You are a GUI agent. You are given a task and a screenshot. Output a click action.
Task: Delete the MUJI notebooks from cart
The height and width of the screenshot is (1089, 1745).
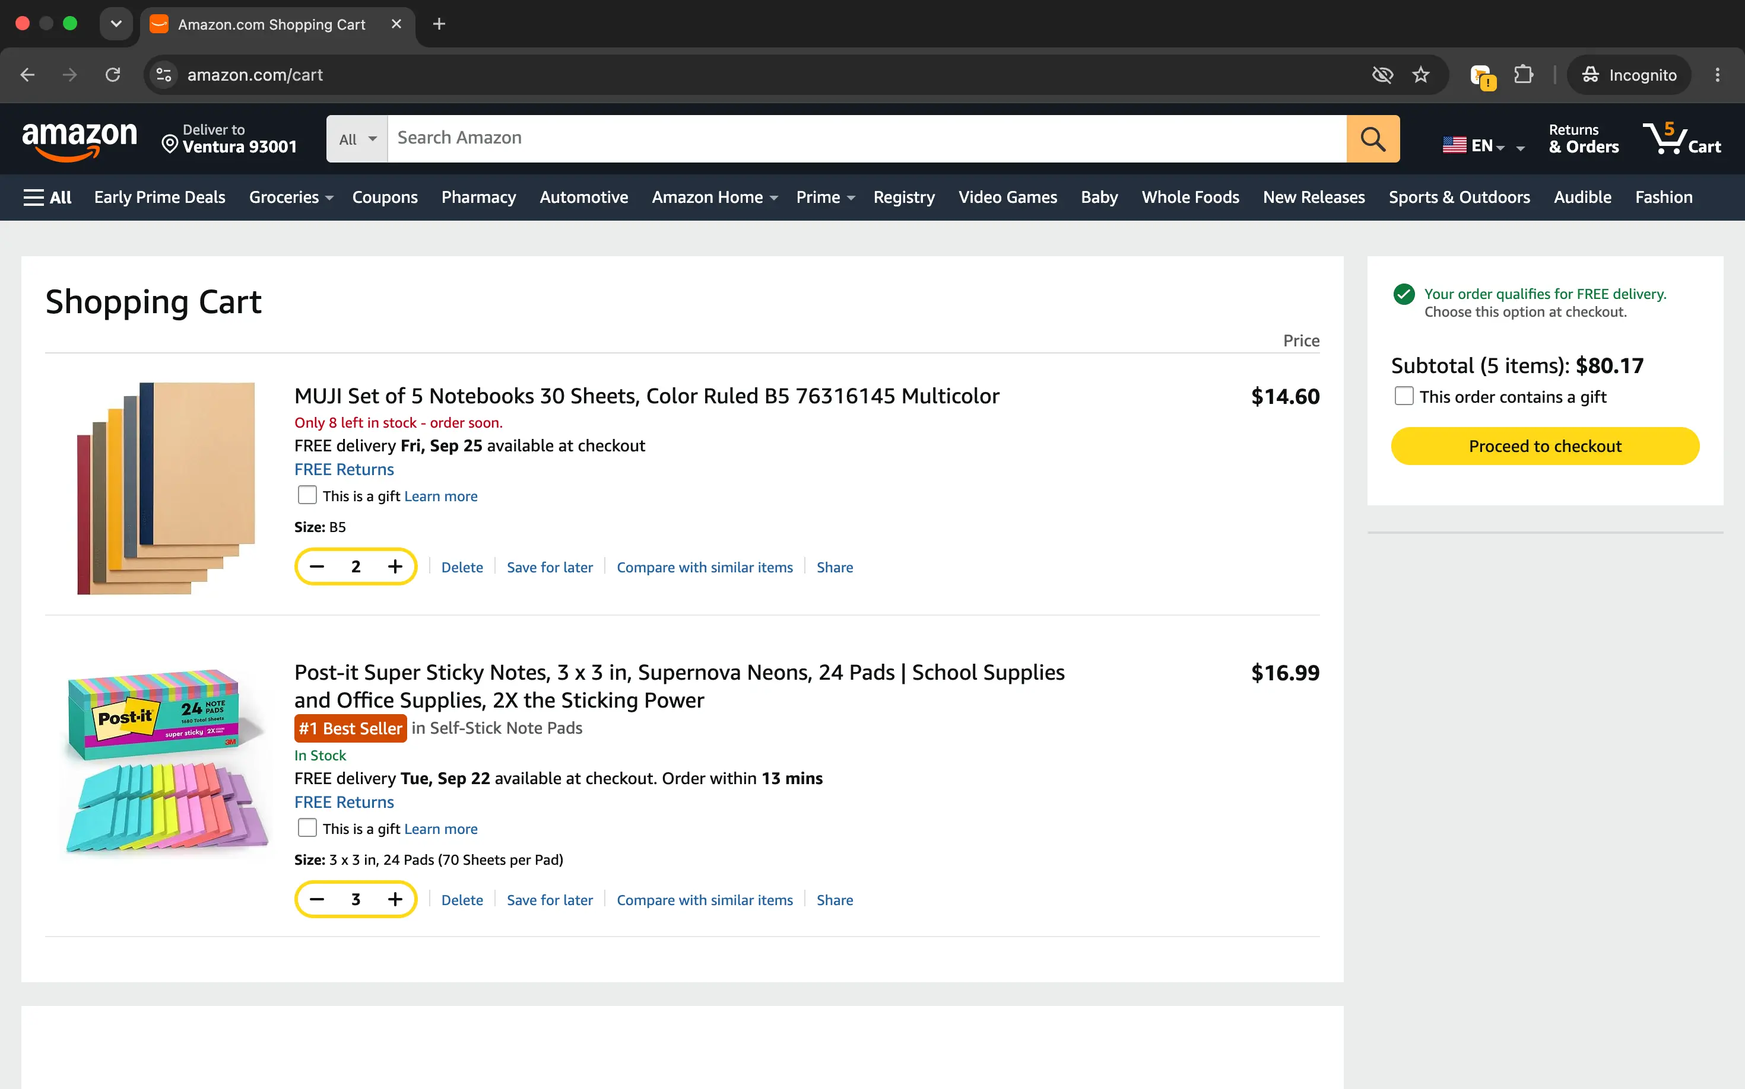[x=462, y=568]
